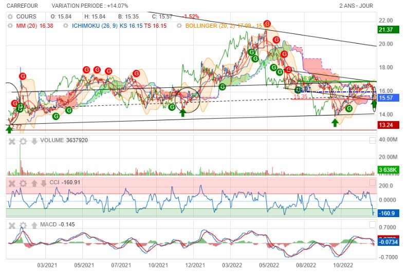This screenshot has height=272, width=407.
Task: Click the TS 16.15 value
Action: click(x=155, y=26)
